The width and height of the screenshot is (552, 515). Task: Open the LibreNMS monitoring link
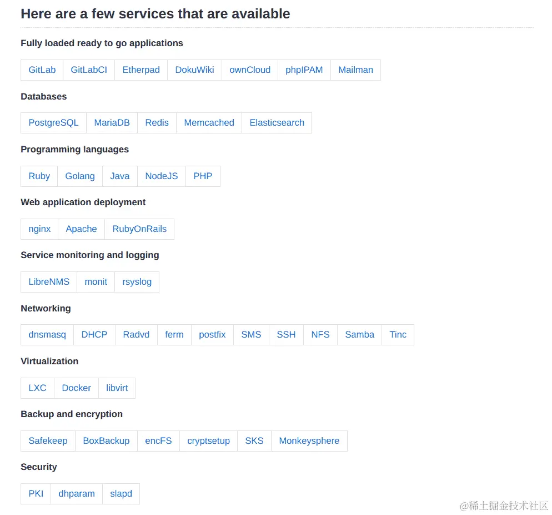pyautogui.click(x=49, y=282)
